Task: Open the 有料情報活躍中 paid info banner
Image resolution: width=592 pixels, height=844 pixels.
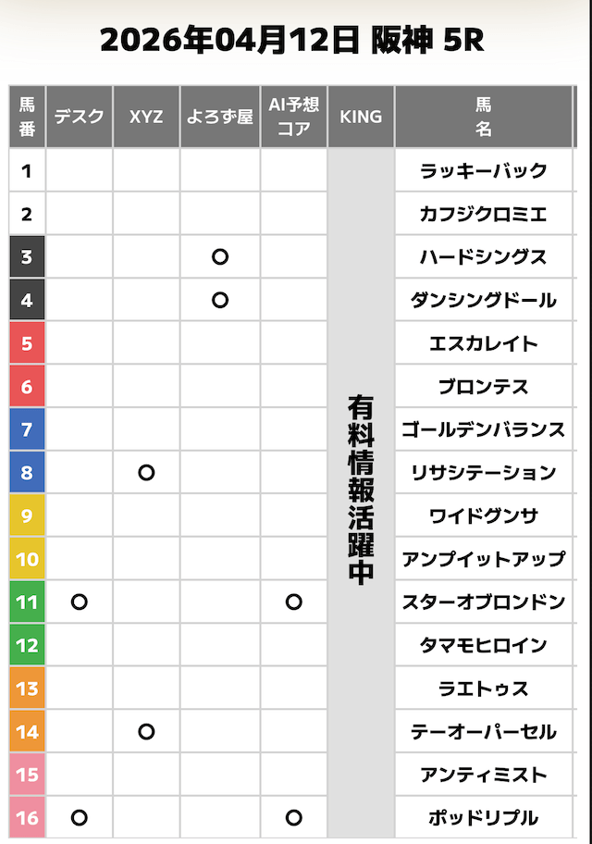Action: (x=361, y=490)
